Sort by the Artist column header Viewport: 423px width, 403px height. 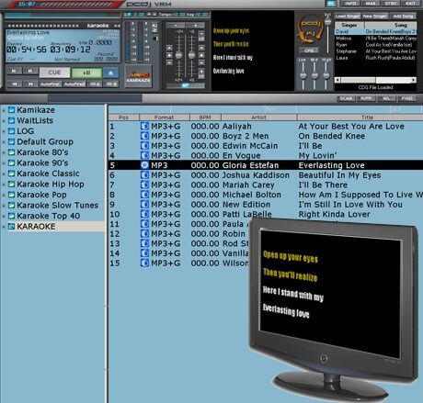click(258, 118)
